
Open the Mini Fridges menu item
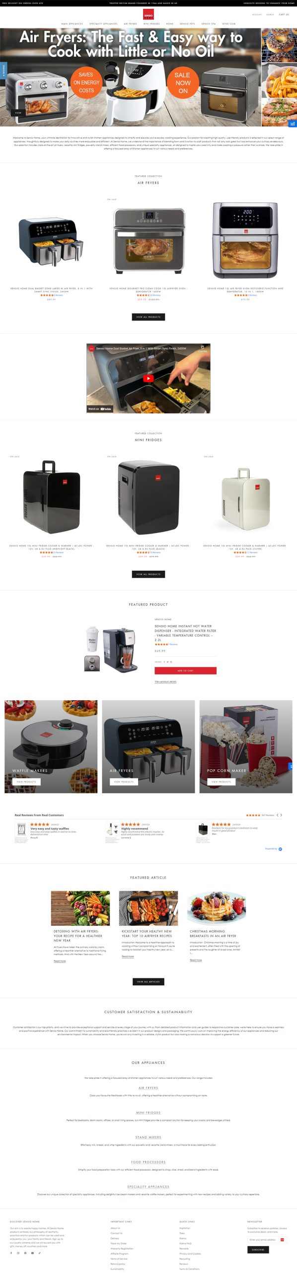point(151,23)
